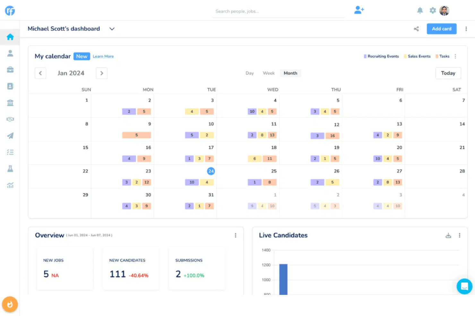Open the Learn More link
This screenshot has width=475, height=316.
point(103,56)
